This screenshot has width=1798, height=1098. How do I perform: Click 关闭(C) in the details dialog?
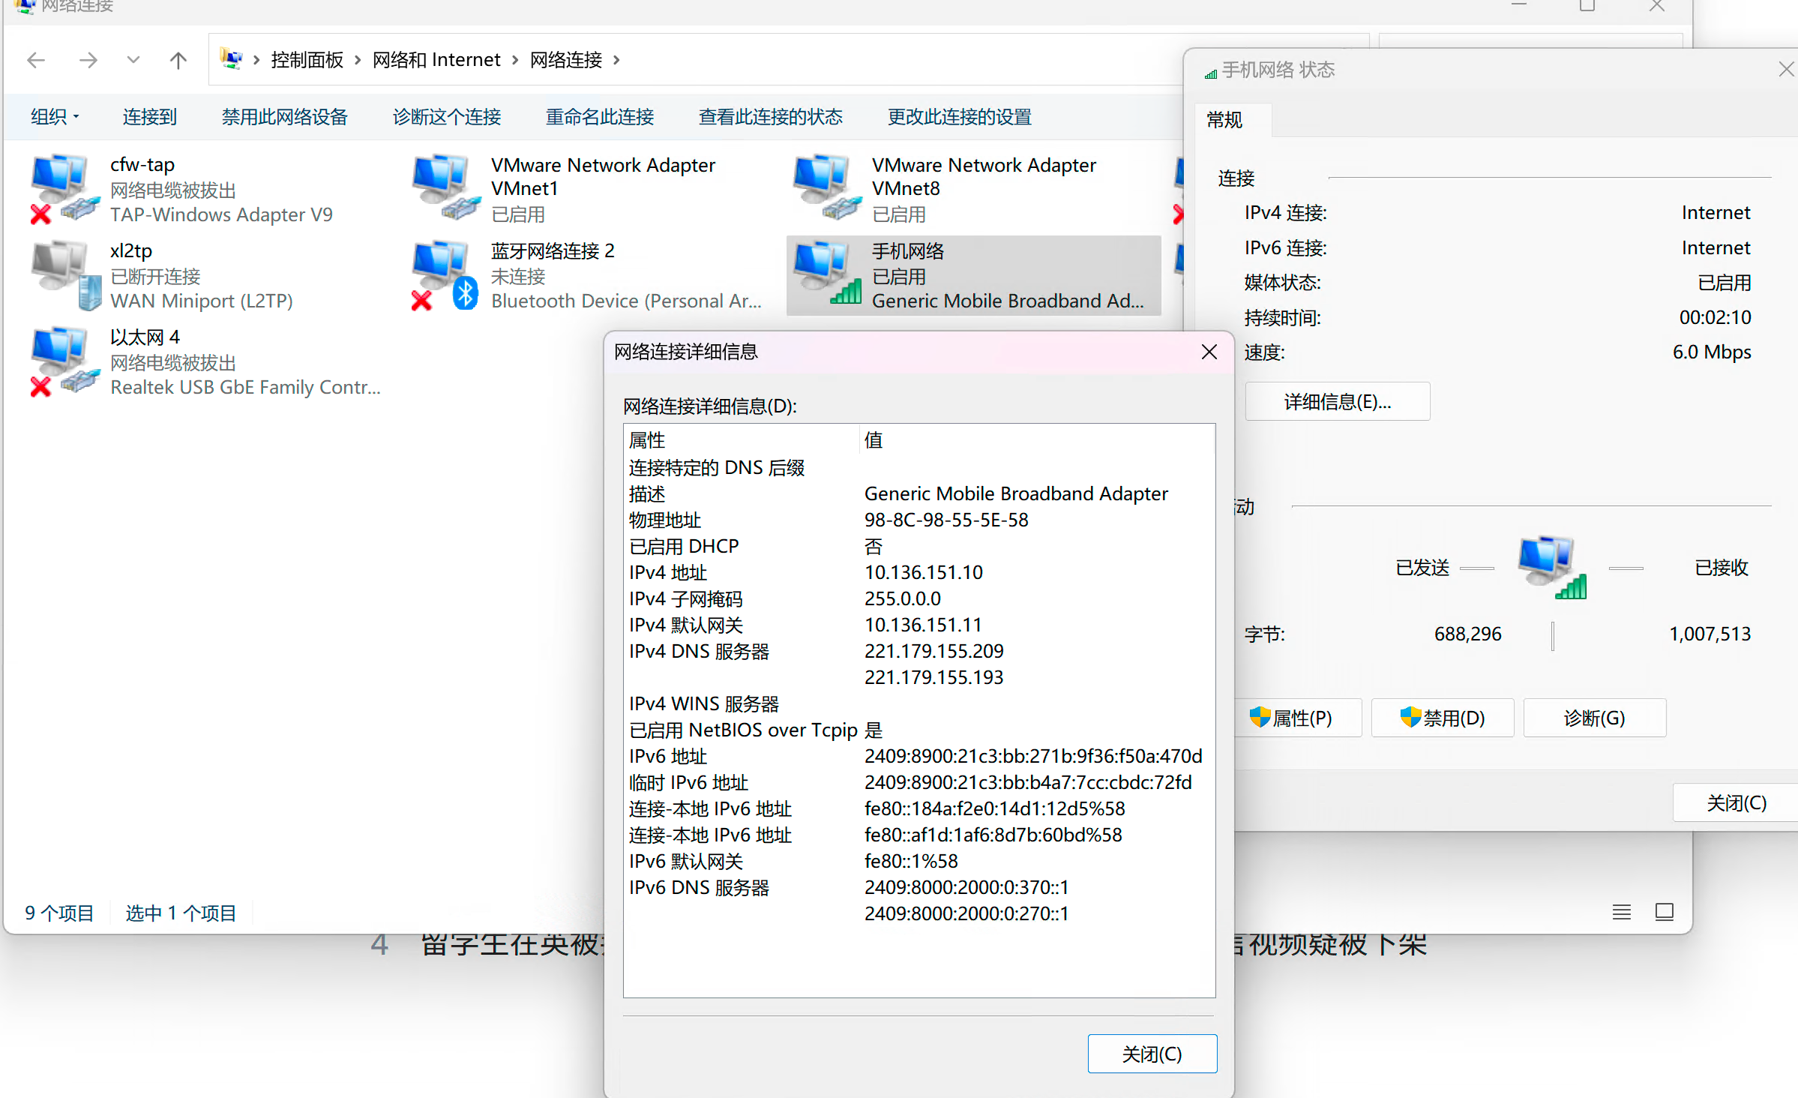(1152, 1053)
